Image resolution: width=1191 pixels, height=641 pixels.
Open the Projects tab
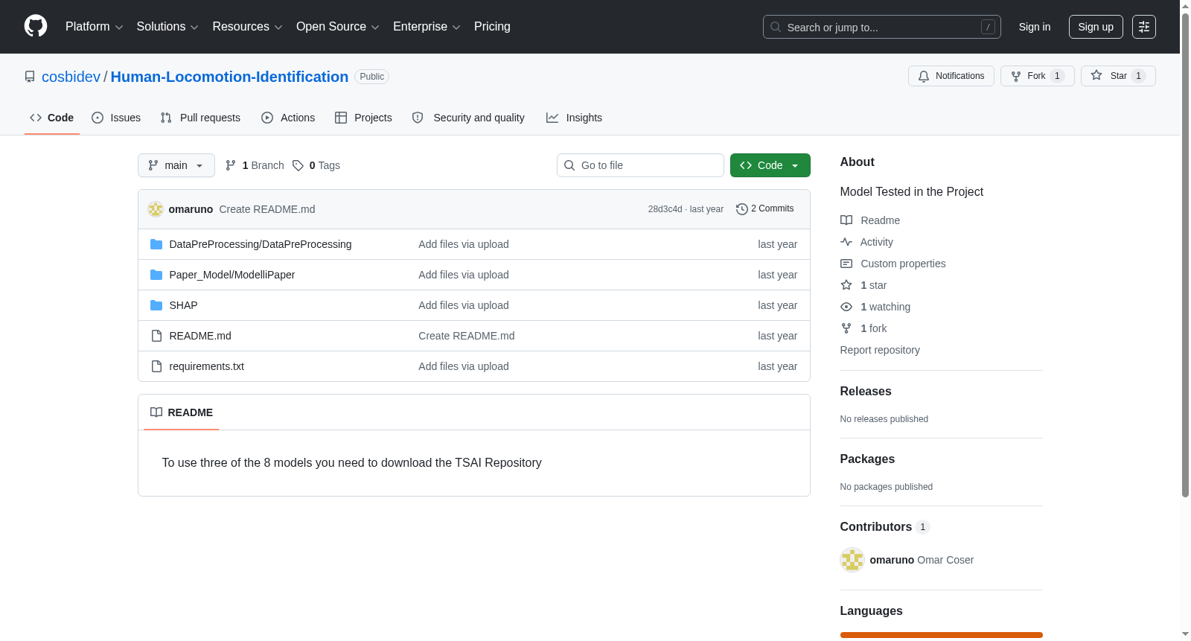pyautogui.click(x=363, y=118)
